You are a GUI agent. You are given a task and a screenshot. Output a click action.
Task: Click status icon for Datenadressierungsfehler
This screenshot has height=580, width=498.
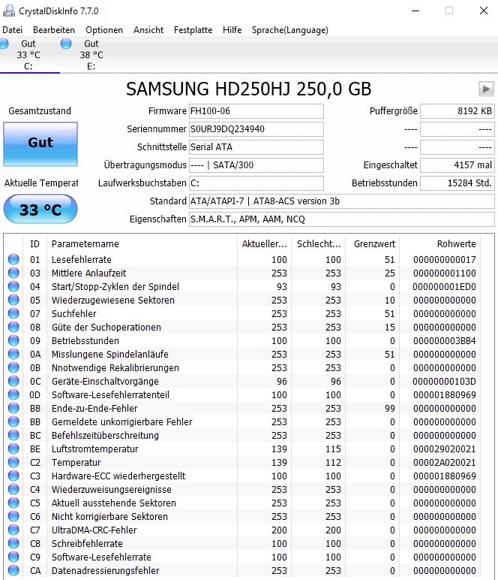pyautogui.click(x=13, y=571)
